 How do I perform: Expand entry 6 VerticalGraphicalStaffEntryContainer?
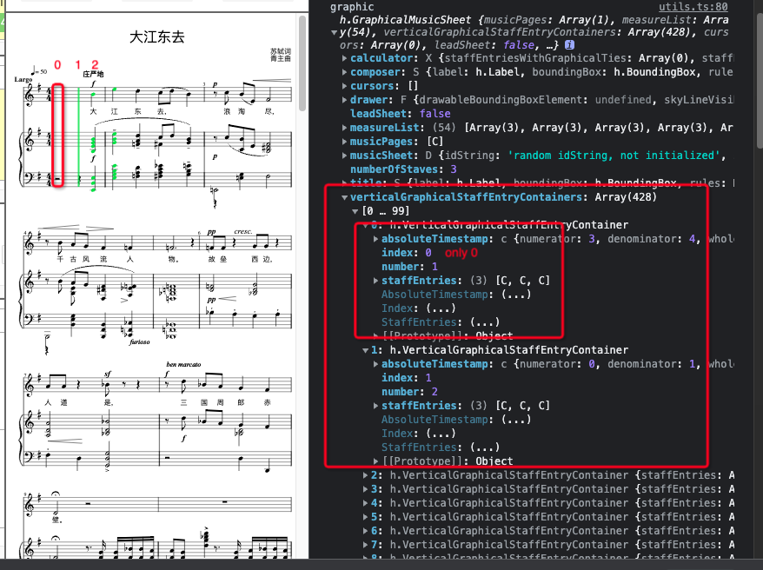pyautogui.click(x=366, y=531)
